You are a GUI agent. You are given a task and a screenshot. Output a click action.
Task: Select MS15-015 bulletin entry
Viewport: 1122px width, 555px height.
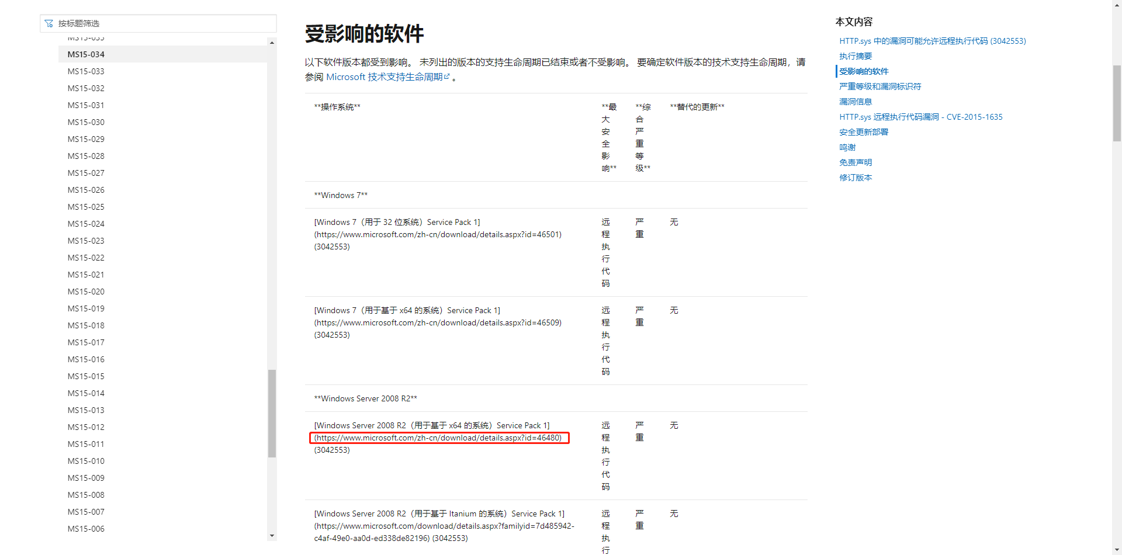[85, 376]
